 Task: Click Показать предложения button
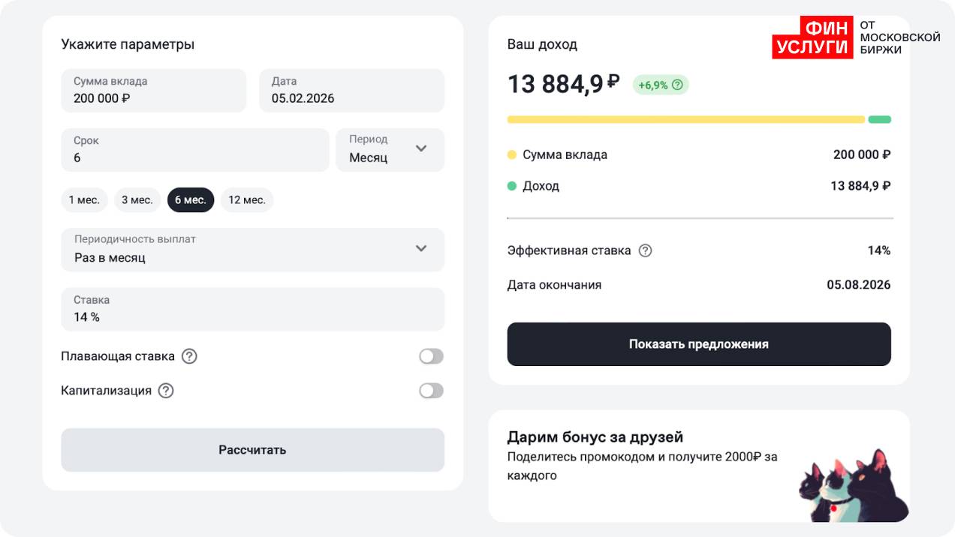pyautogui.click(x=698, y=344)
